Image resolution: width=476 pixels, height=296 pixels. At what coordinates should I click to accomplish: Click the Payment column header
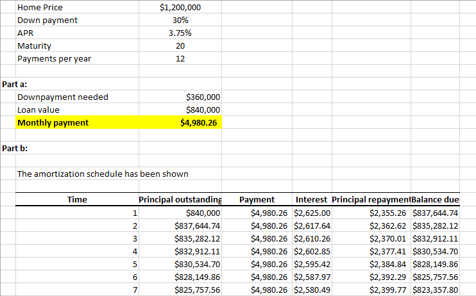[x=257, y=200]
